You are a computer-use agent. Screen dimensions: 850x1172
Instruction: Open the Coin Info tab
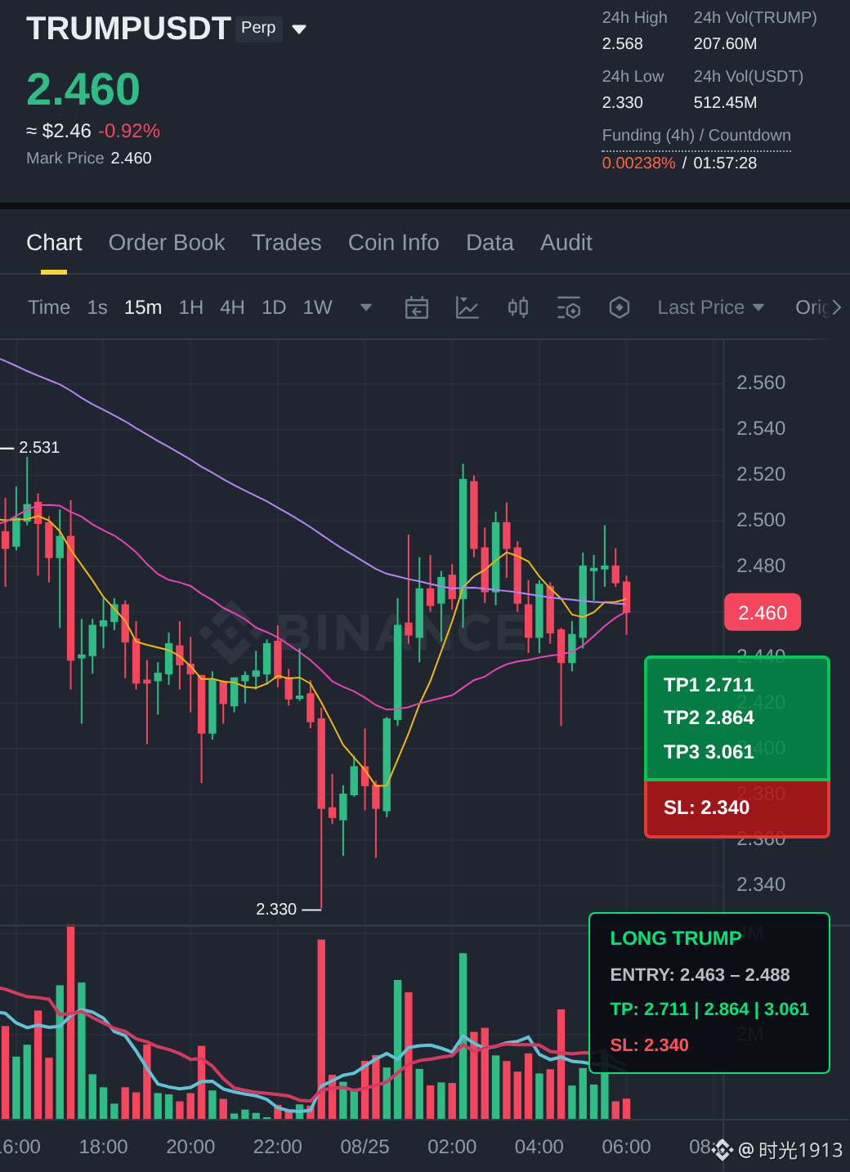(x=393, y=243)
